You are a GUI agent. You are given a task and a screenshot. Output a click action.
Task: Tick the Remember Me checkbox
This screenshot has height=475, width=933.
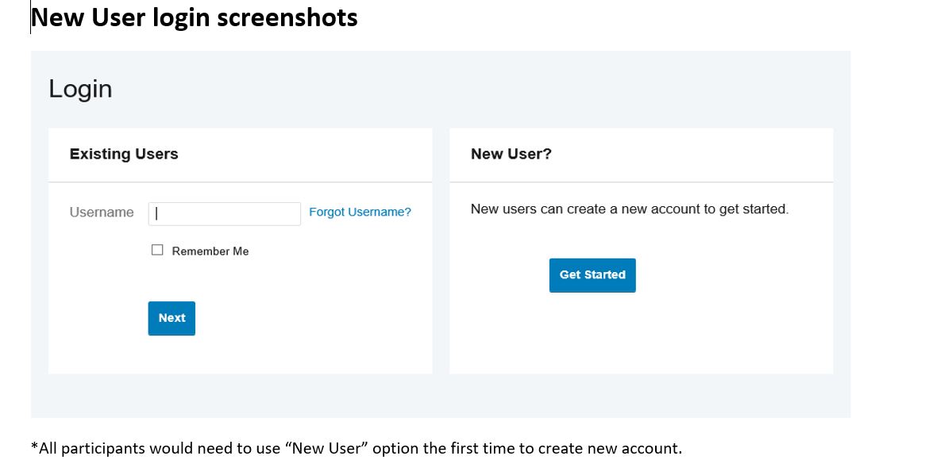[x=157, y=251]
